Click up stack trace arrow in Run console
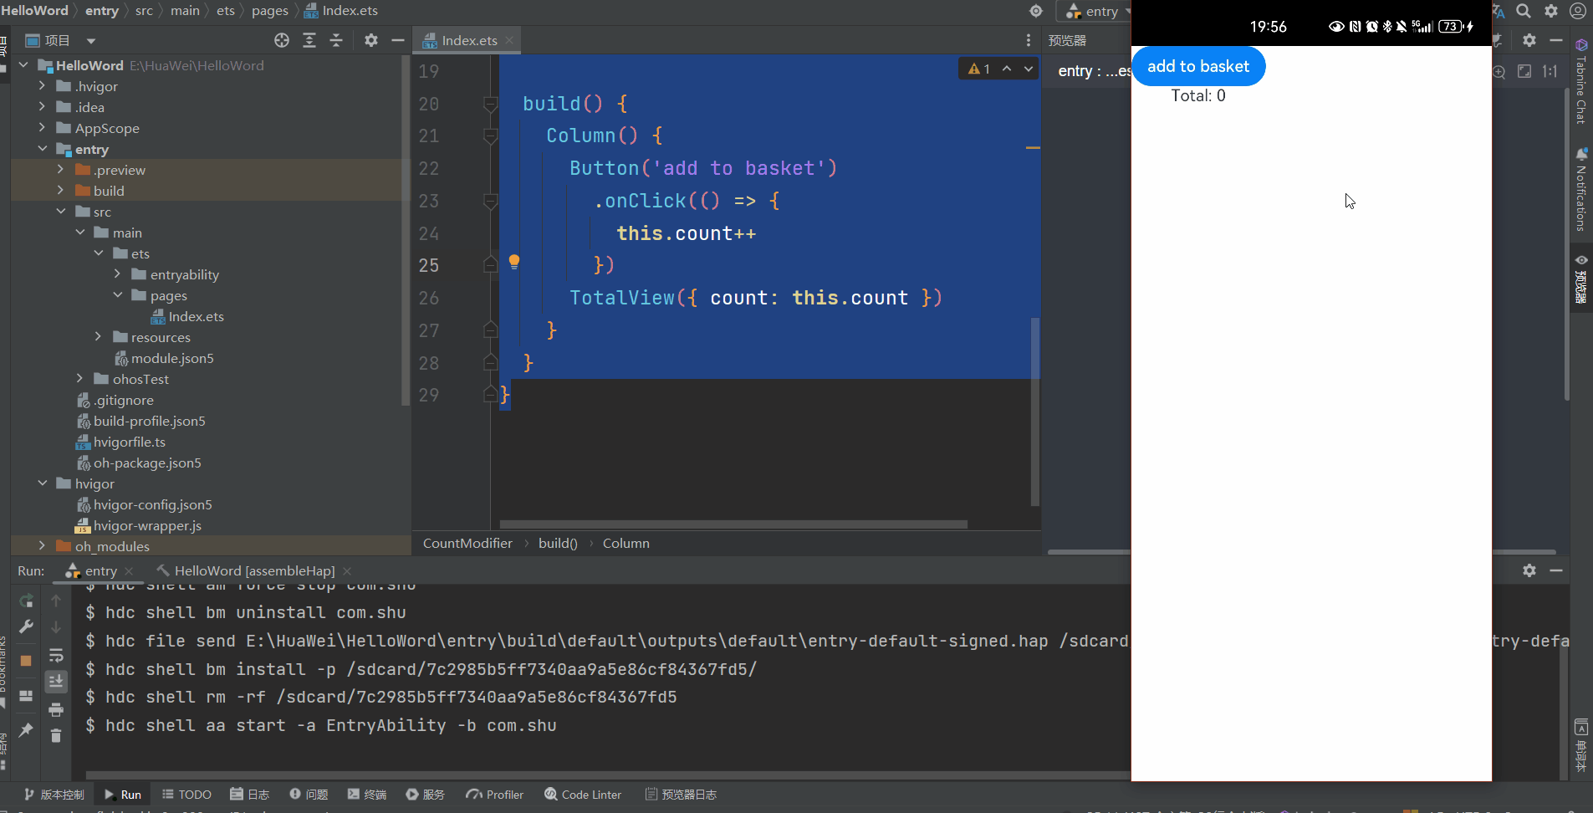The height and width of the screenshot is (813, 1593). pos(56,601)
